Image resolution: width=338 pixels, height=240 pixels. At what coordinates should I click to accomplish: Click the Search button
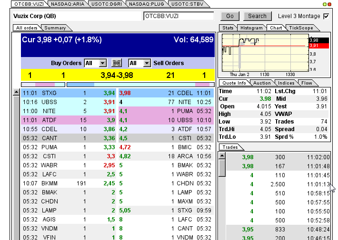pyautogui.click(x=257, y=16)
